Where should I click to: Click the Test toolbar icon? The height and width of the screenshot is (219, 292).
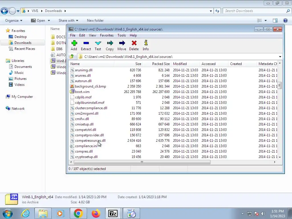(x=98, y=45)
